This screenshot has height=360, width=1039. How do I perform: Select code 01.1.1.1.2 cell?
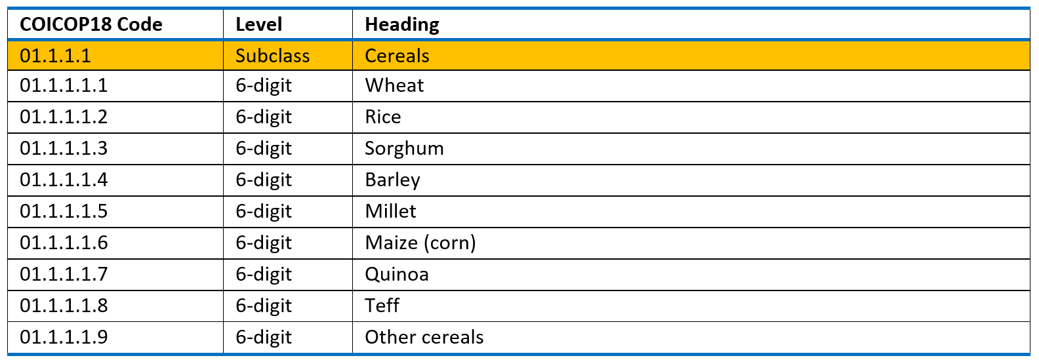[115, 117]
